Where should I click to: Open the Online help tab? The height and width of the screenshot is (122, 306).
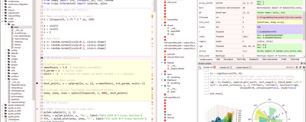pyautogui.click(x=295, y=59)
